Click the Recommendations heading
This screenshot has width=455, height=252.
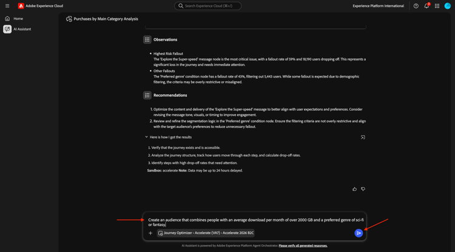(170, 95)
